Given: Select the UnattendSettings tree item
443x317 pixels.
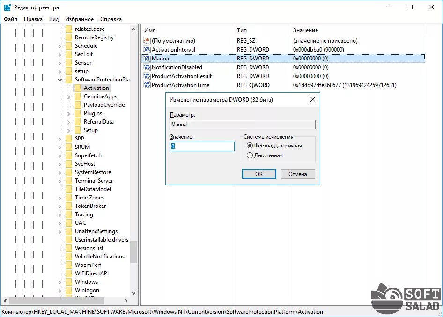Looking at the screenshot, I should click(96, 231).
